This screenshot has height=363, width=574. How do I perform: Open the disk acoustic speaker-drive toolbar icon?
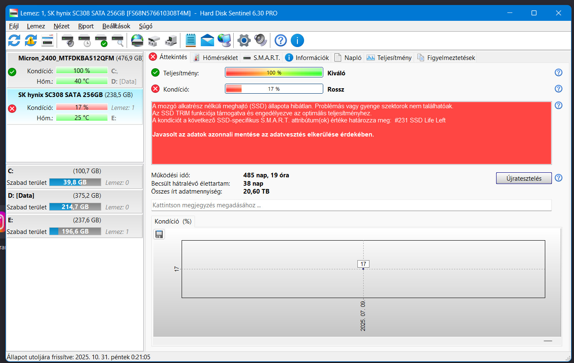67,40
